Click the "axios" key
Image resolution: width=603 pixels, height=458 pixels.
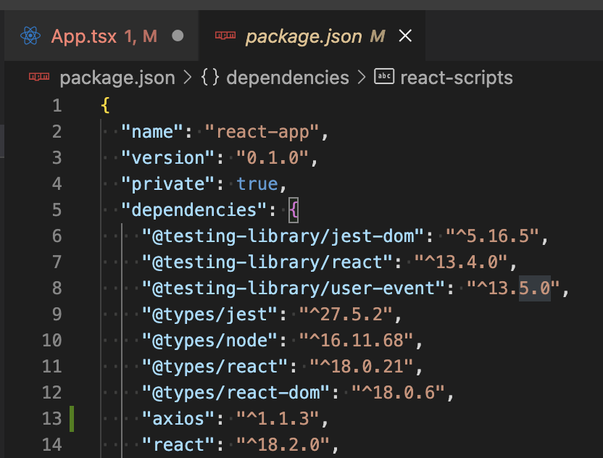coord(178,419)
